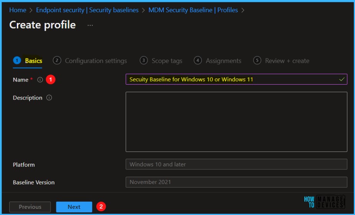The image size is (355, 215).
Task: Click the Platform label
Action: coord(24,165)
